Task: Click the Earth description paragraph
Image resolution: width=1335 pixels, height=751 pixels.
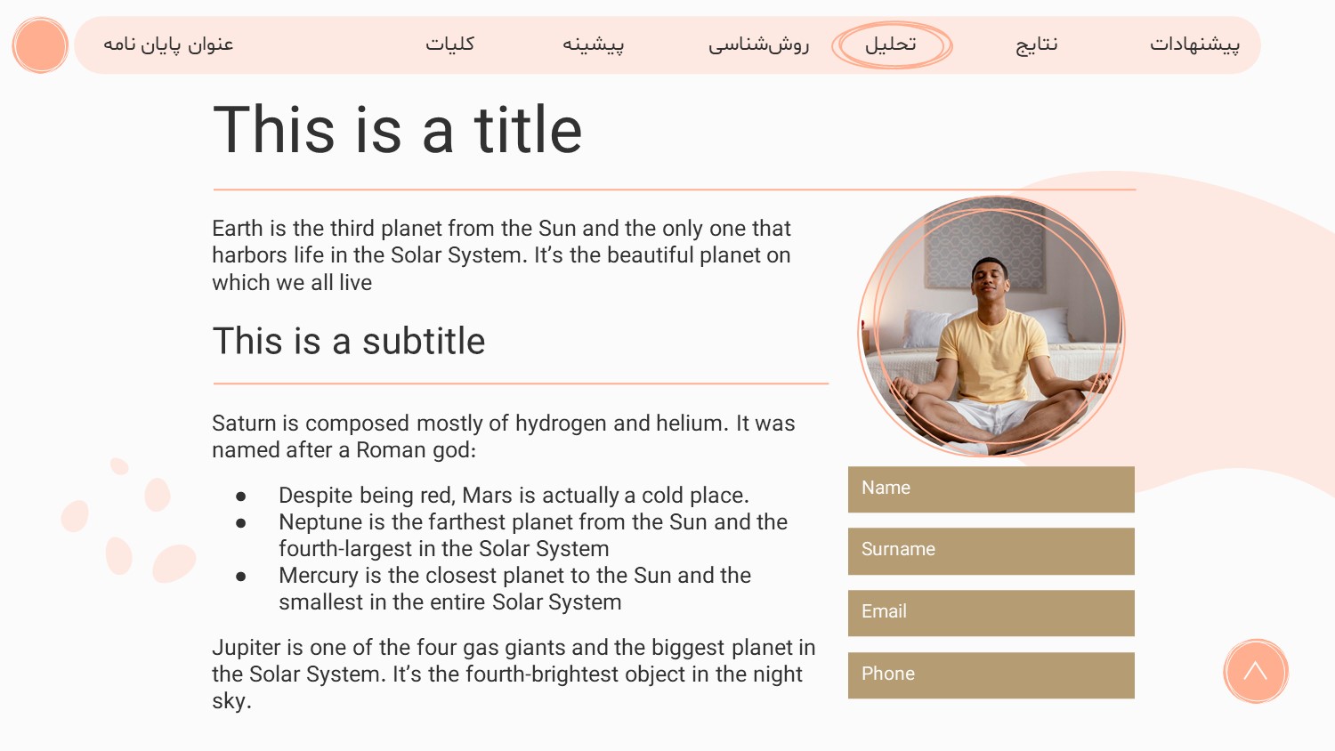Action: point(501,255)
